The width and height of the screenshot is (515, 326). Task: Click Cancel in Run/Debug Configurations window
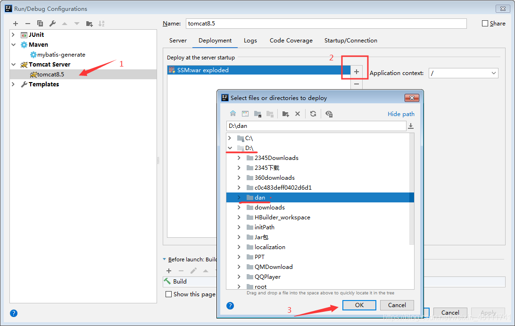450,312
